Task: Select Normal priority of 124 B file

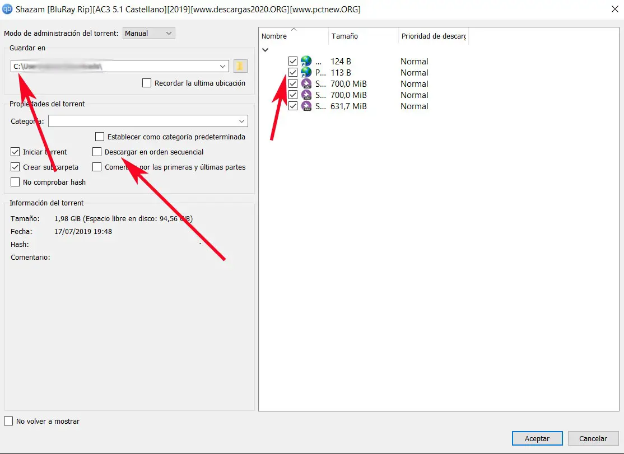Action: [415, 61]
